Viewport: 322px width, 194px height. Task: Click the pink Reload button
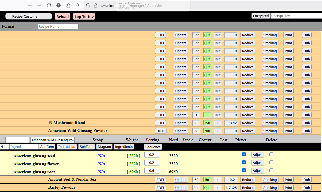coord(63,17)
